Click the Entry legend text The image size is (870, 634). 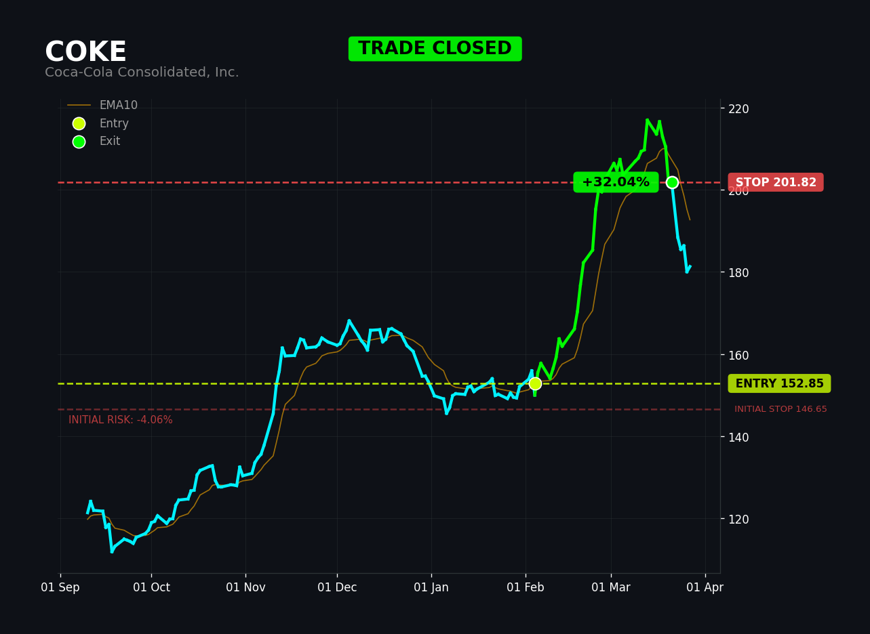(x=114, y=123)
